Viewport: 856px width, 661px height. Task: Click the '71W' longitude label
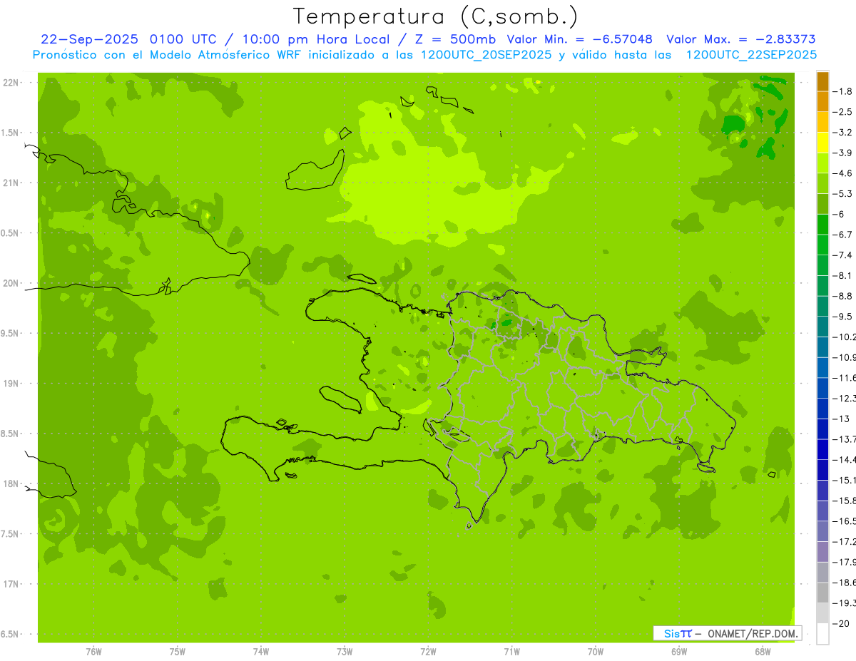click(x=511, y=652)
